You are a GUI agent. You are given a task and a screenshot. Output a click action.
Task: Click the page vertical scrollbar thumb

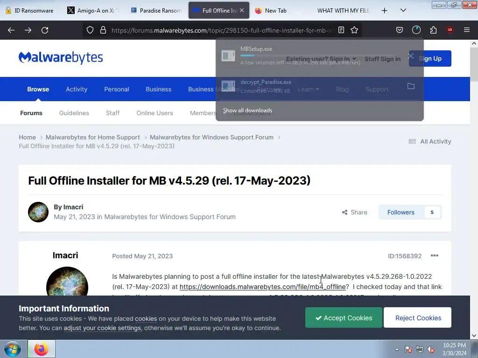point(474,64)
